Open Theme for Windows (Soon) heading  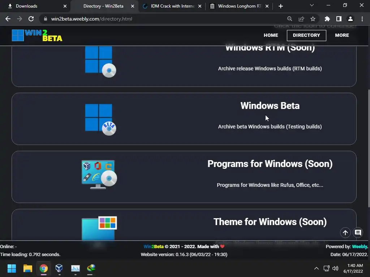coord(270,222)
